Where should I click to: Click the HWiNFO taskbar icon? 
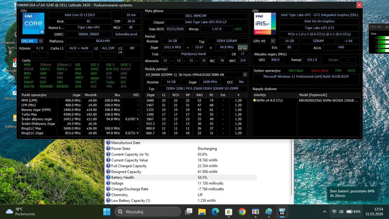point(282,212)
